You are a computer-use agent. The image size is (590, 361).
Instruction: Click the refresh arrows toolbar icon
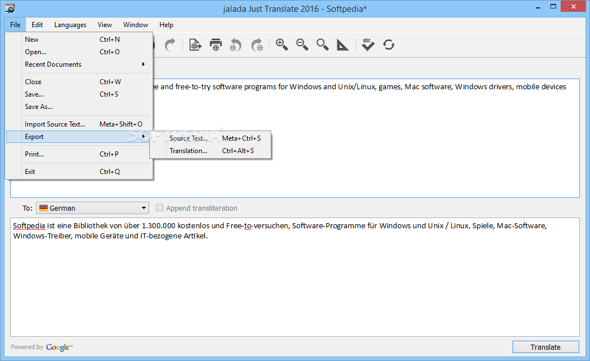[389, 45]
